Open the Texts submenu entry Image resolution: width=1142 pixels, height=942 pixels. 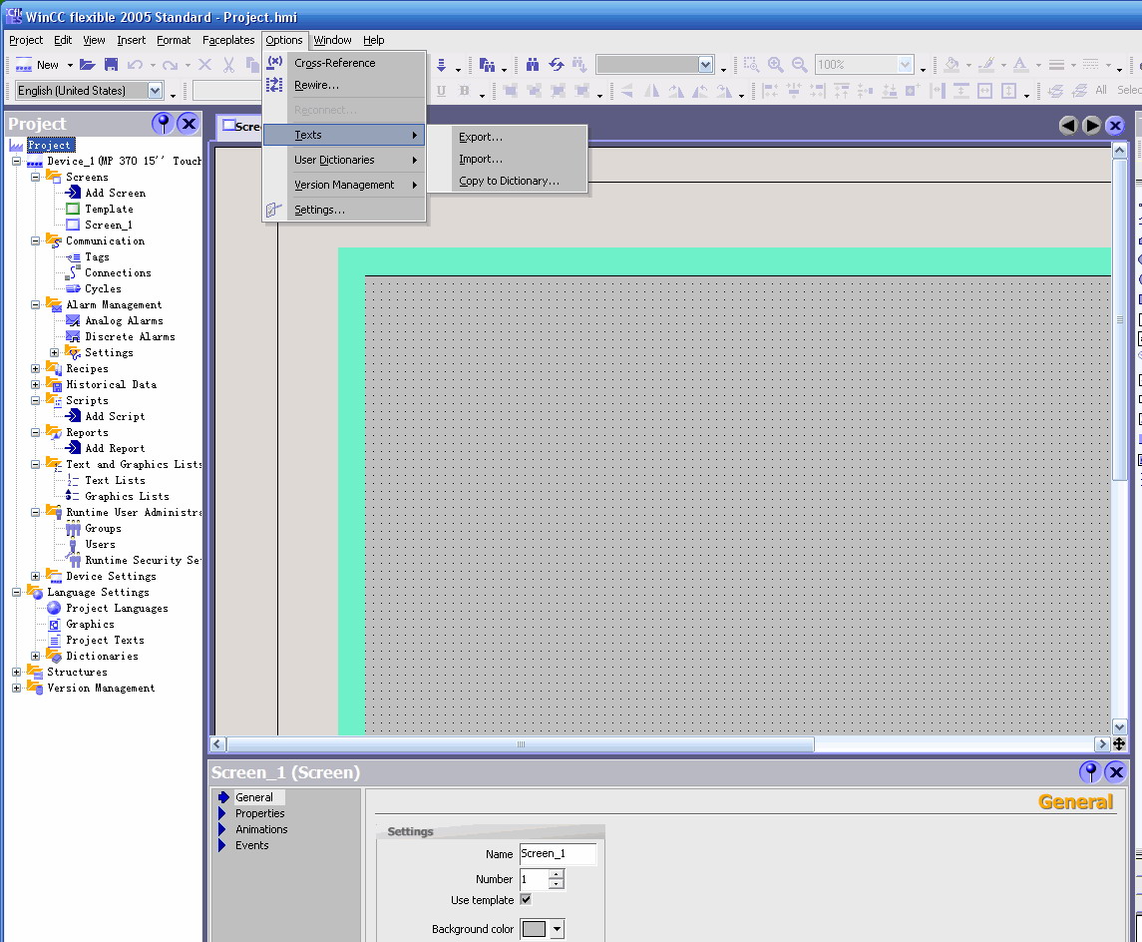(x=344, y=135)
